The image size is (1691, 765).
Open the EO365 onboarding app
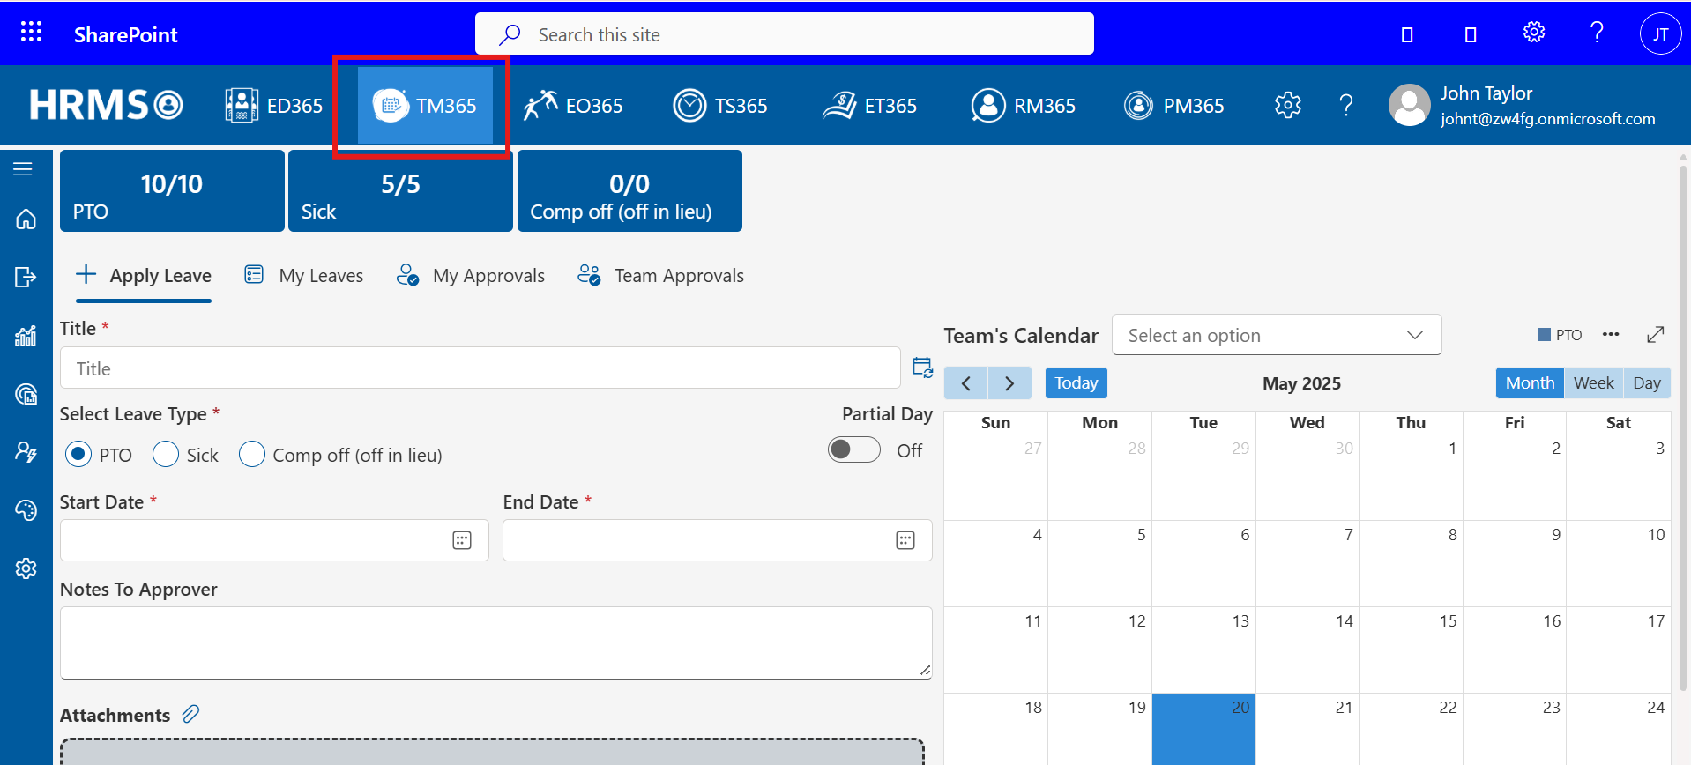[x=573, y=106]
